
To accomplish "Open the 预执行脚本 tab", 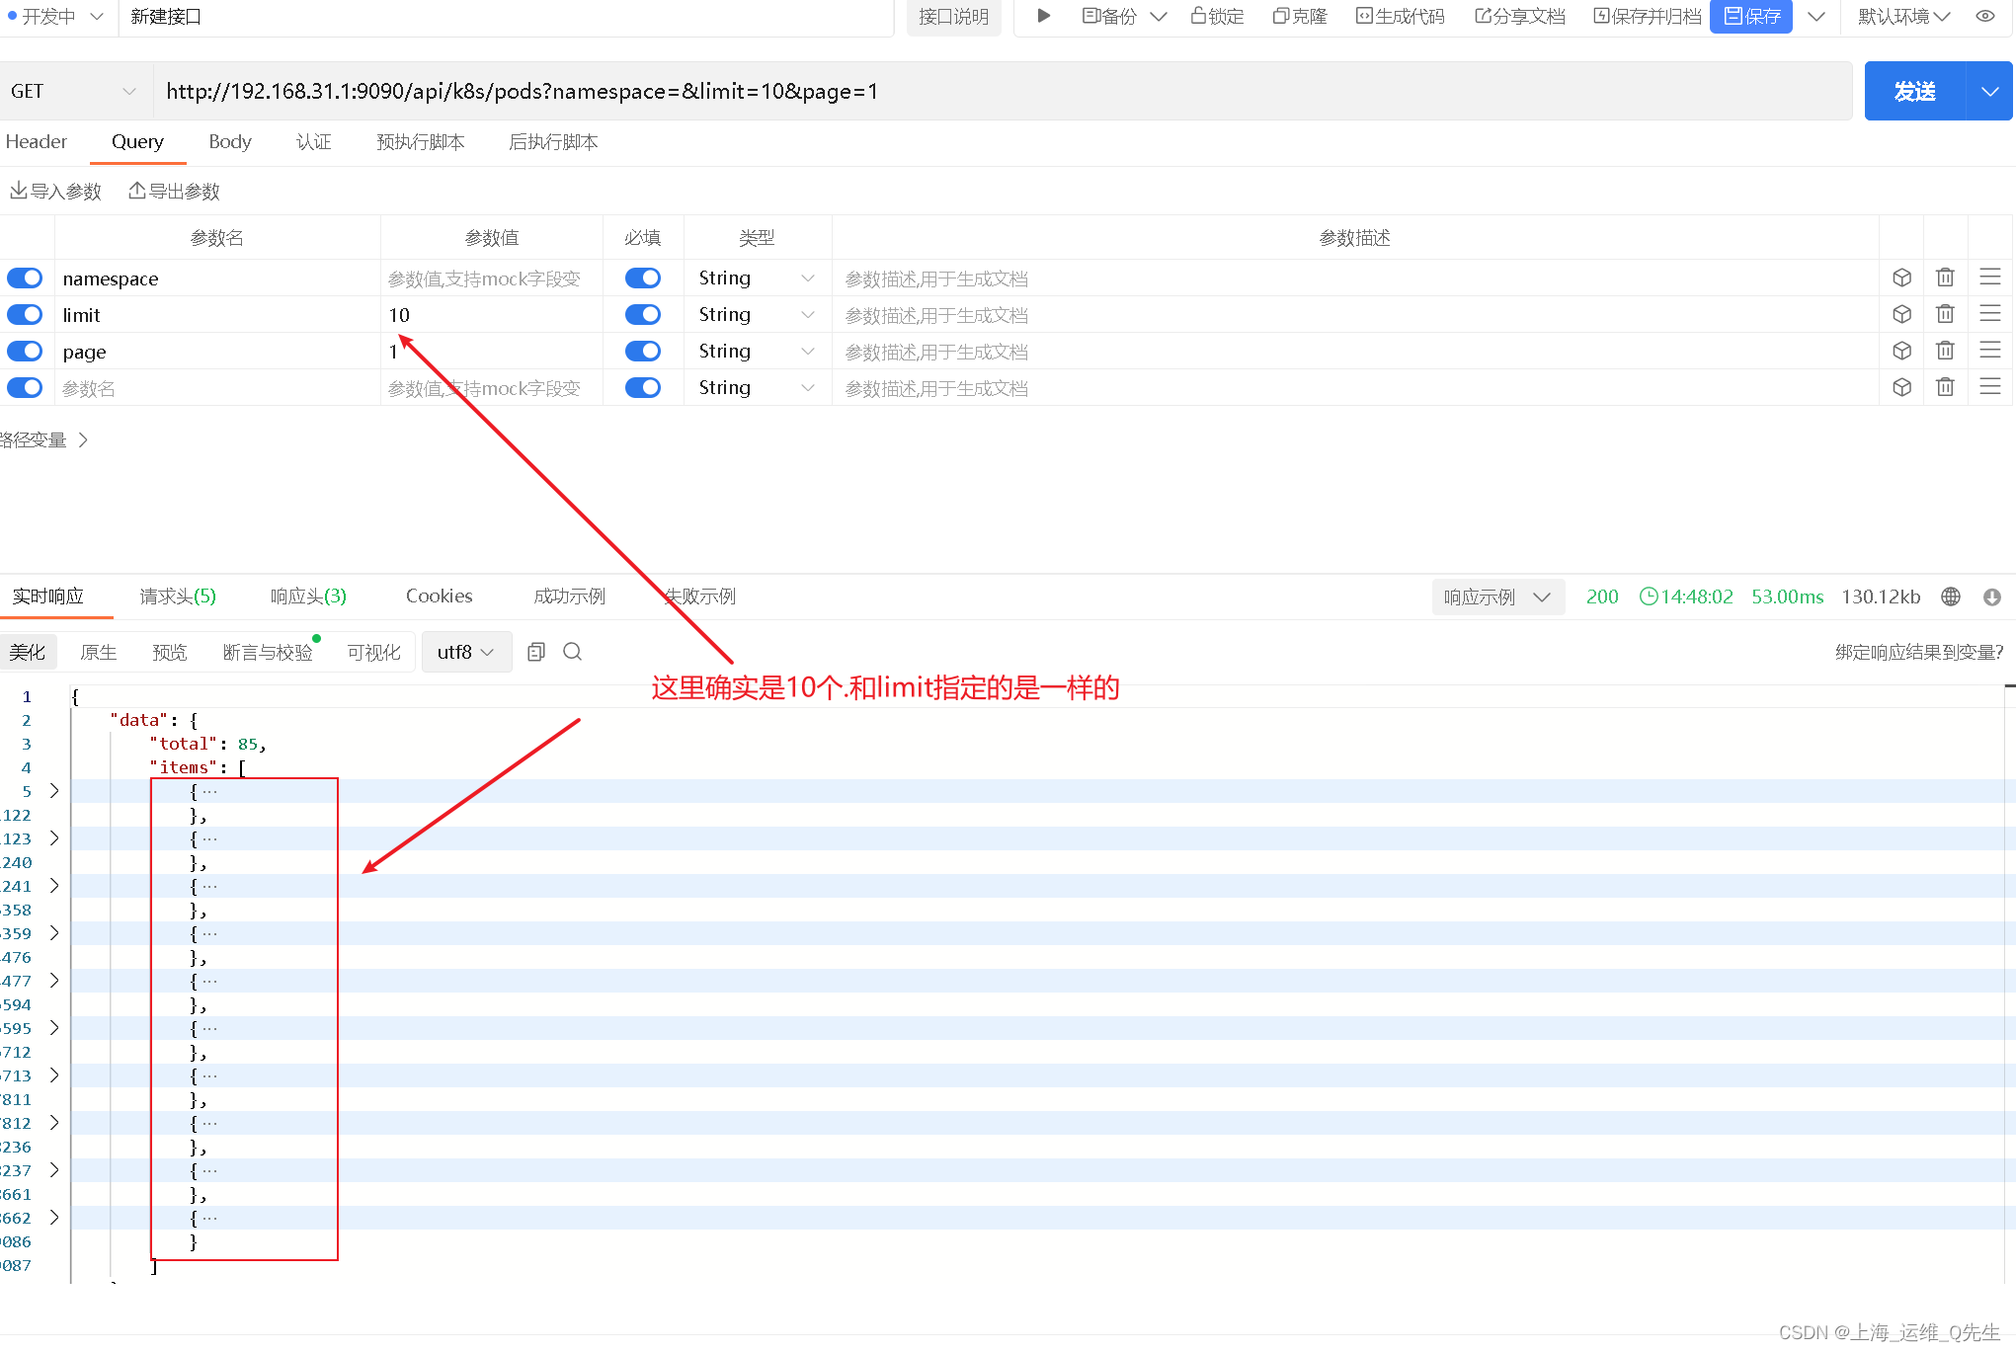I will click(x=421, y=142).
